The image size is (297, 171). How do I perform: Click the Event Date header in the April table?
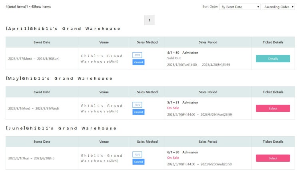(x=42, y=42)
